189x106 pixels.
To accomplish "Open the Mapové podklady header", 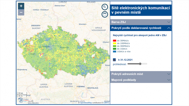I will (x=141, y=80).
